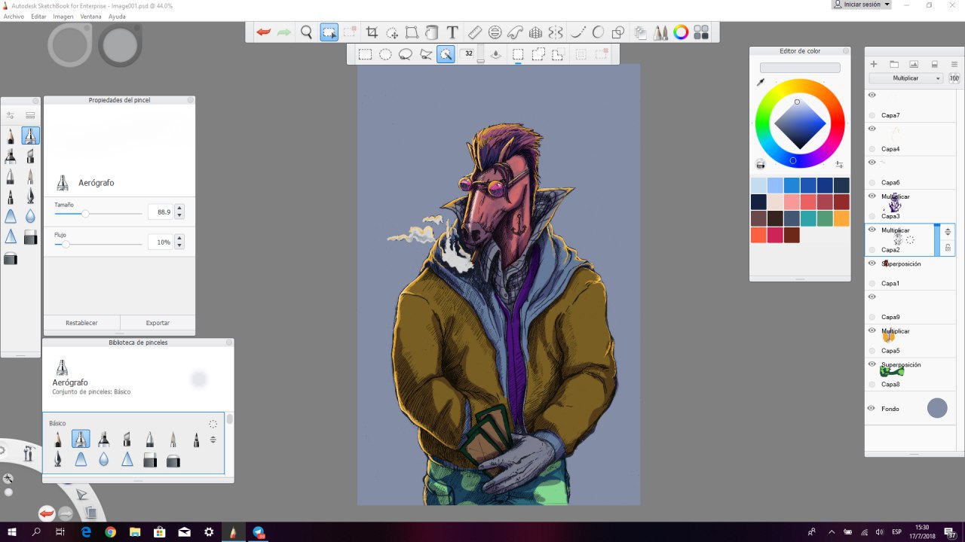
Task: Select the Ruler tool
Action: pyautogui.click(x=475, y=32)
